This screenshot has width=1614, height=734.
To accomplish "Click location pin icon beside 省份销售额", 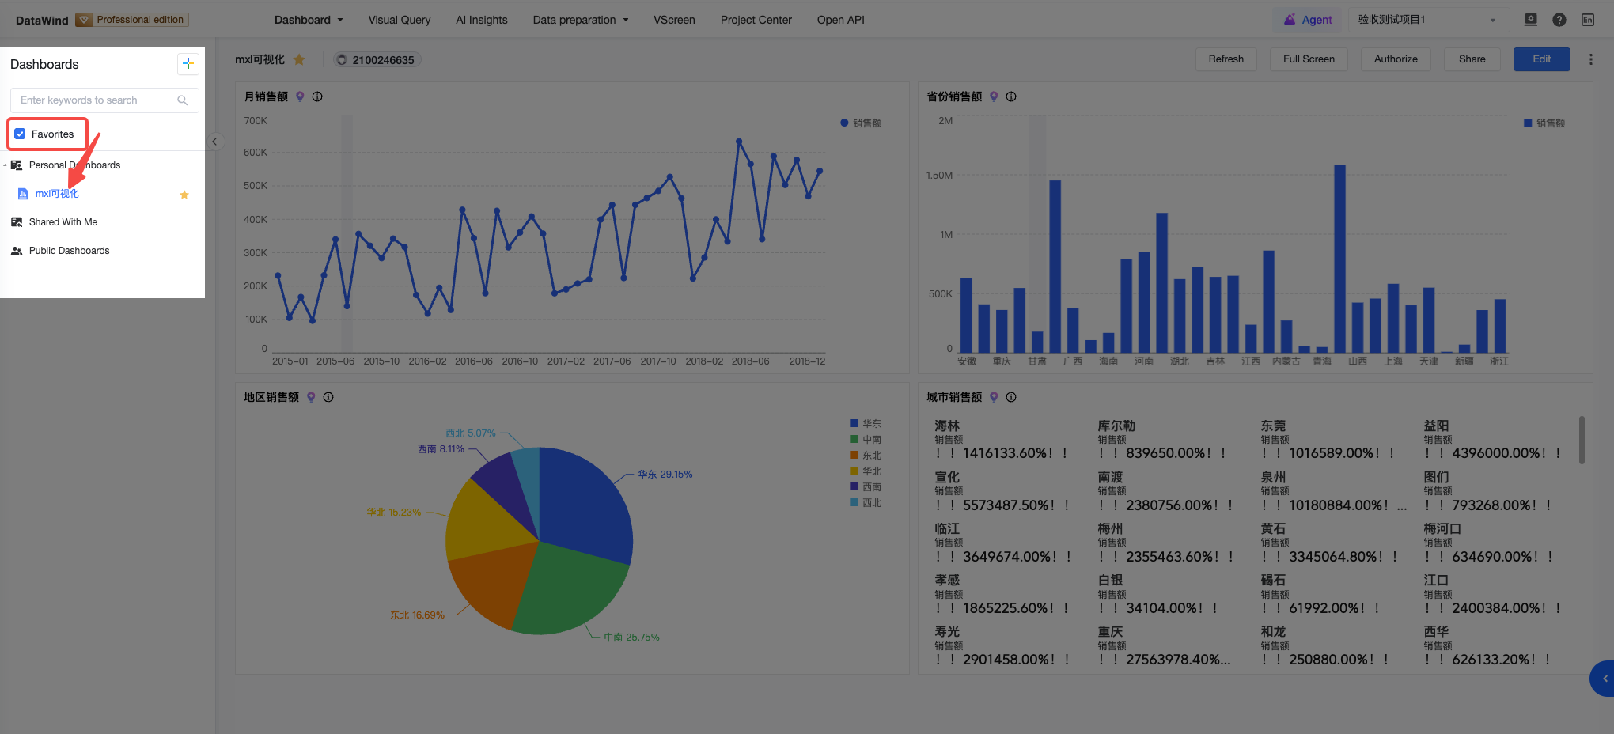I will [x=994, y=96].
